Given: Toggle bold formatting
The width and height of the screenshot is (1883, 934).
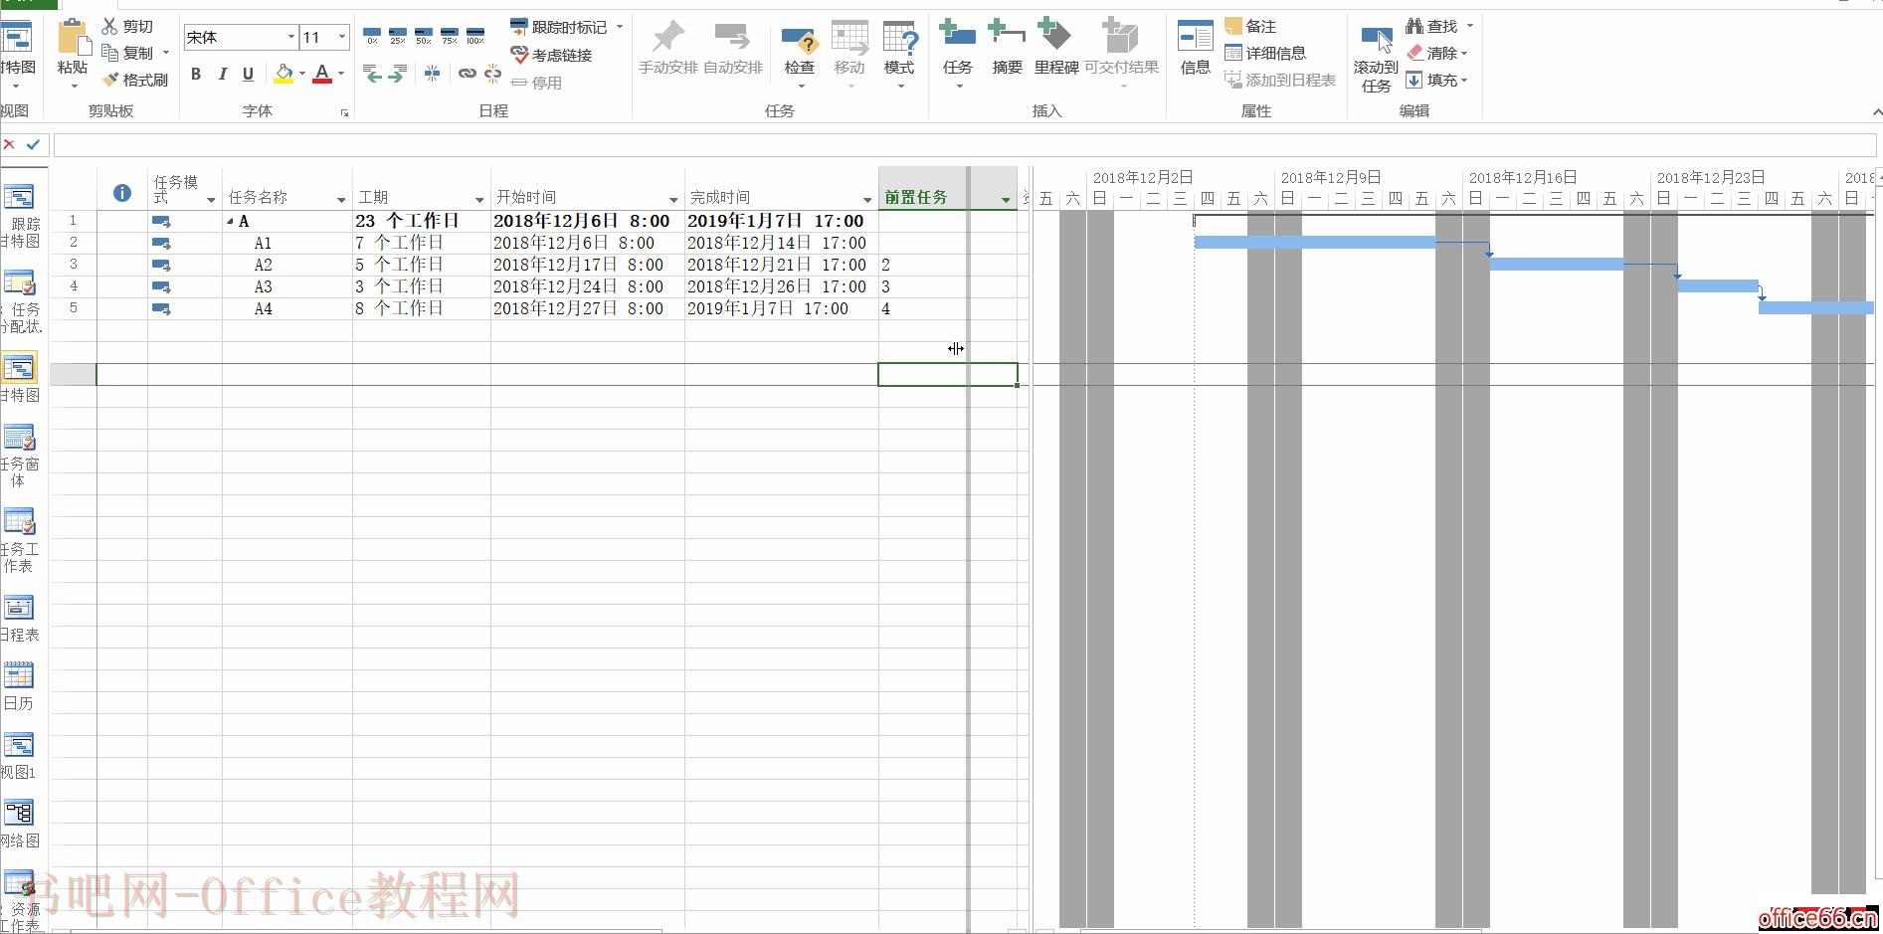Looking at the screenshot, I should [196, 74].
